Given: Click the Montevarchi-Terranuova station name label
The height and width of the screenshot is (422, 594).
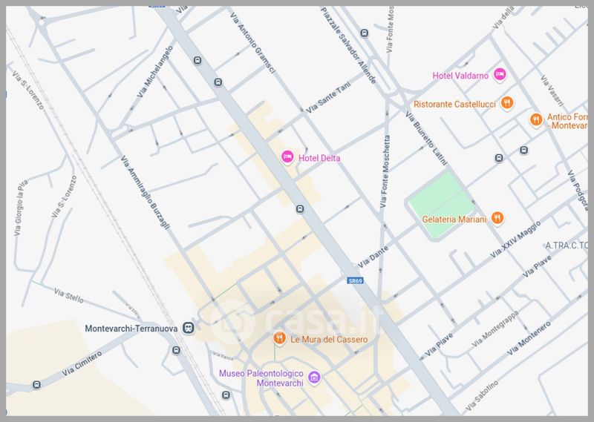Looking at the screenshot, I should 131,328.
